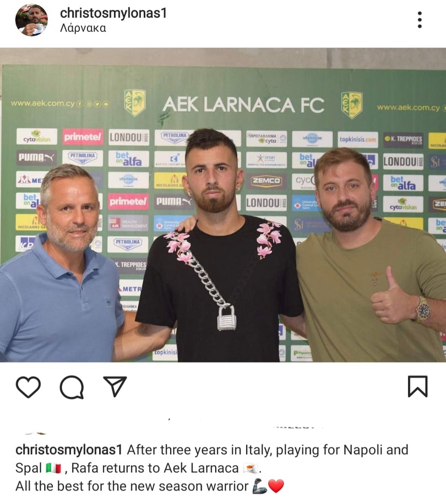Open the Λάρνακα location tag
446x502 pixels.
pos(83,28)
